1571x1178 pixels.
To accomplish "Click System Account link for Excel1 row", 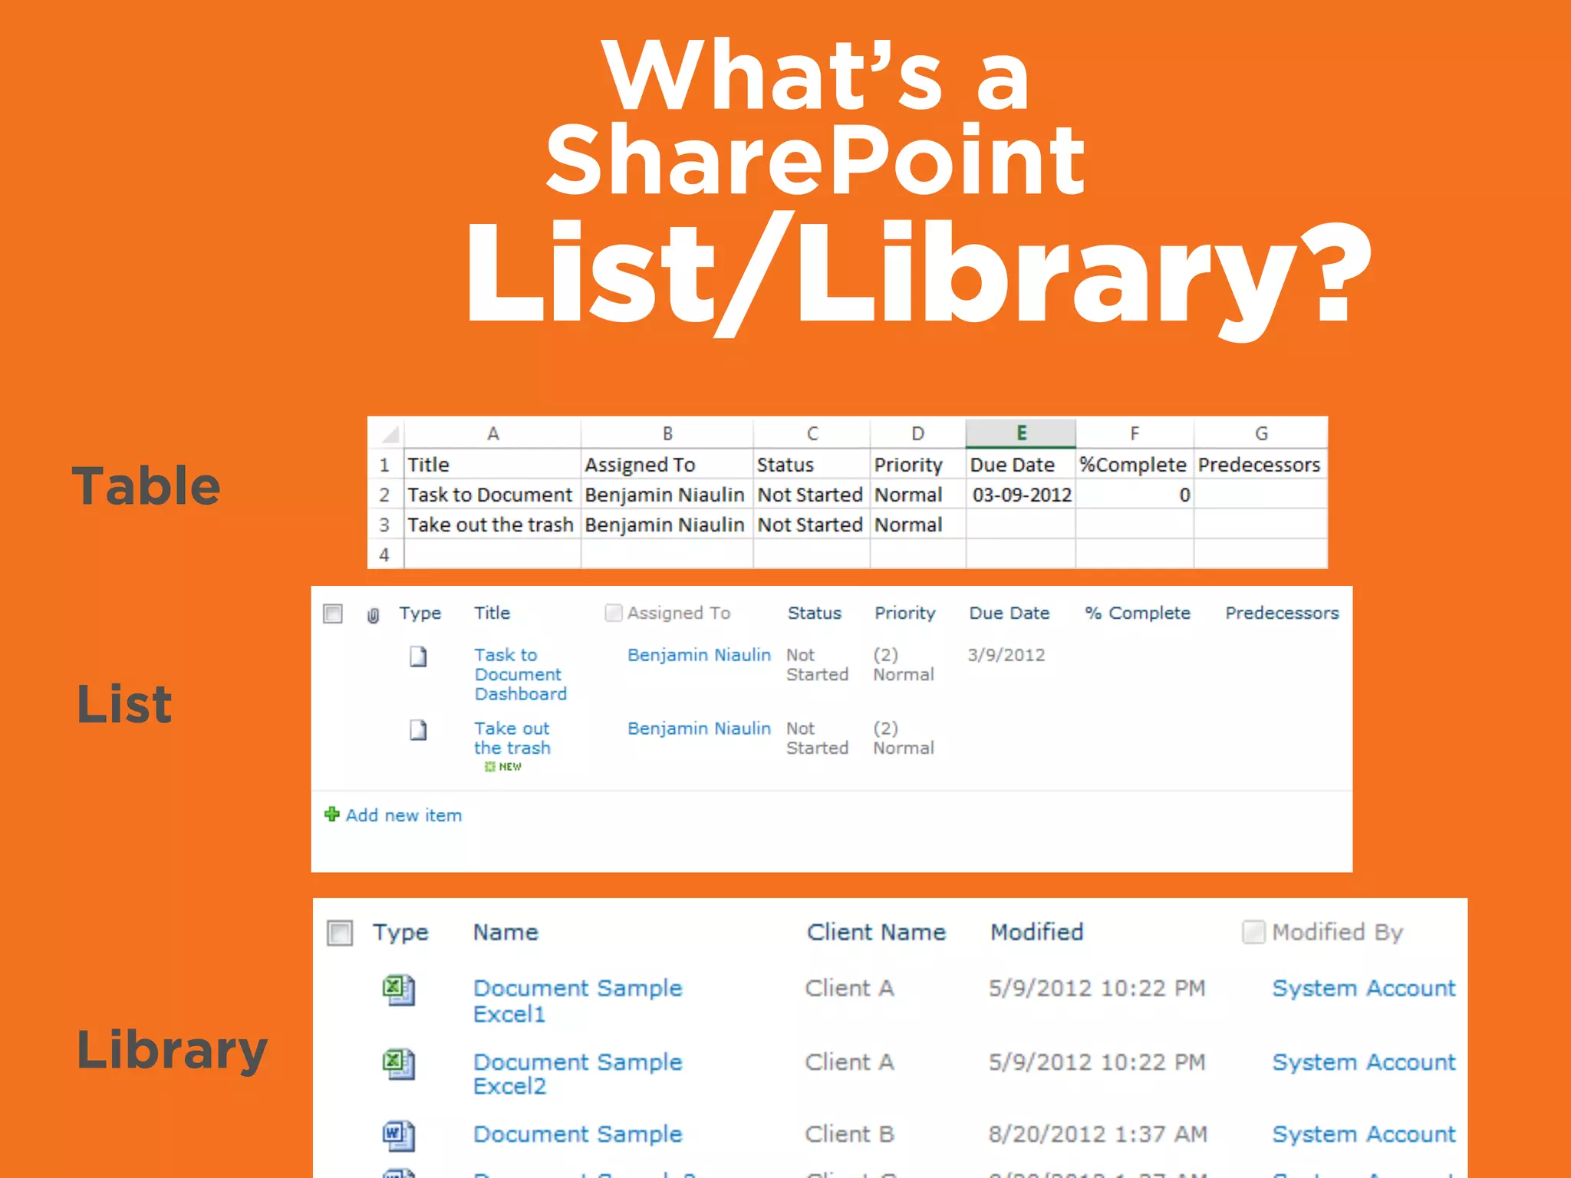I will [1363, 988].
